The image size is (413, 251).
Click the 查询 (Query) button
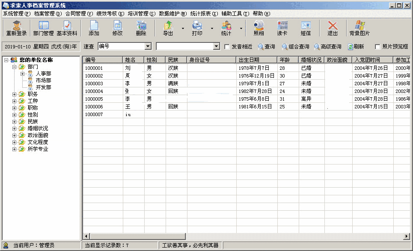click(x=267, y=46)
